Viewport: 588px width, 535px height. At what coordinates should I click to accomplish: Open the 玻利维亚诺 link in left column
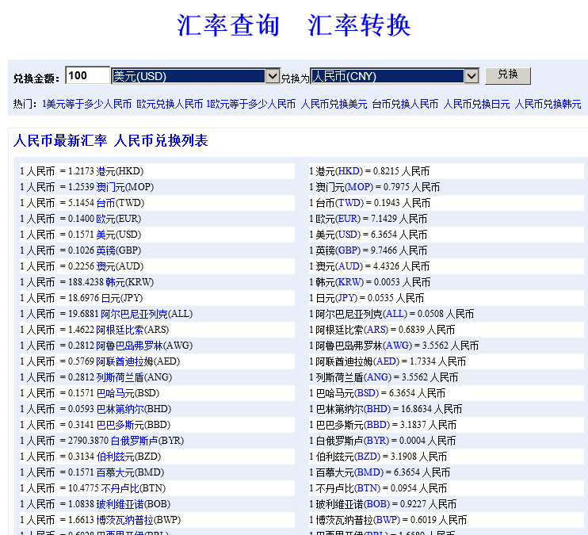[x=120, y=504]
